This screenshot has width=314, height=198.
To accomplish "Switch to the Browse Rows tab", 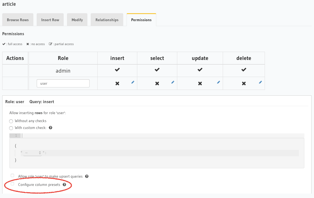I will (18, 20).
